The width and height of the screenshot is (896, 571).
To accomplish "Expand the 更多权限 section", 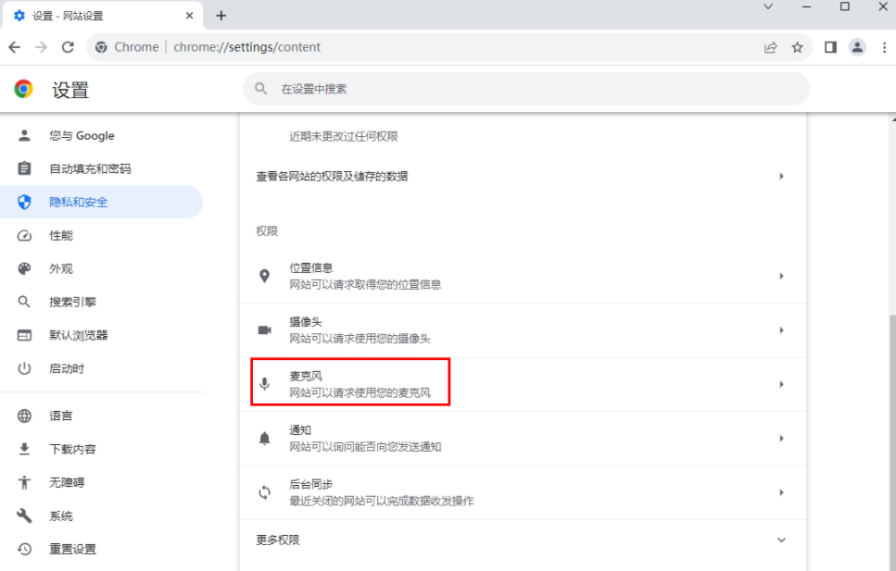I will 523,540.
